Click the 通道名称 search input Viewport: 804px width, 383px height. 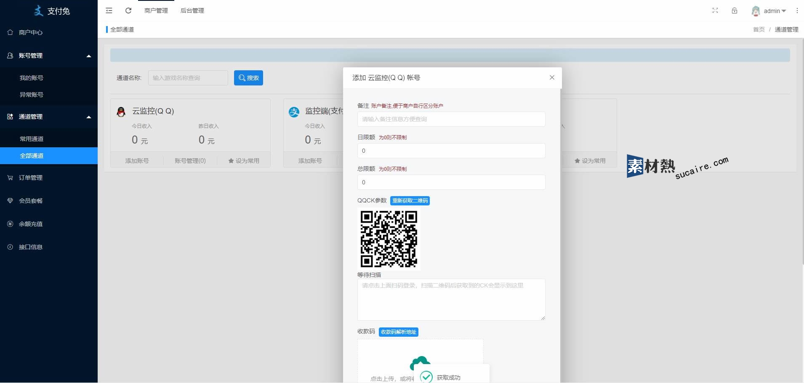[x=188, y=78]
